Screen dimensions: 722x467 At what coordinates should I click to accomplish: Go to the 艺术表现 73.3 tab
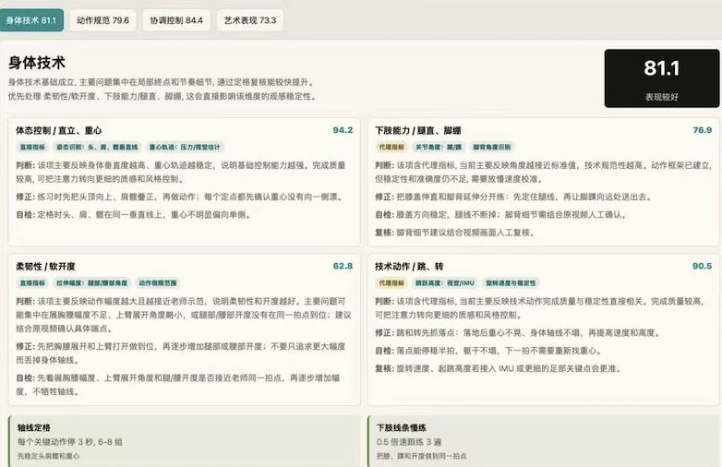[250, 20]
